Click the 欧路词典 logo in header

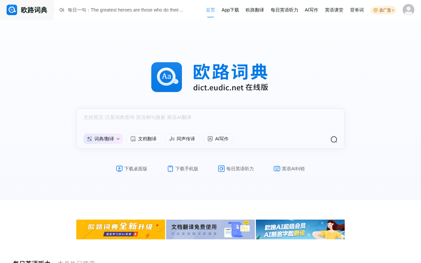[x=27, y=10]
